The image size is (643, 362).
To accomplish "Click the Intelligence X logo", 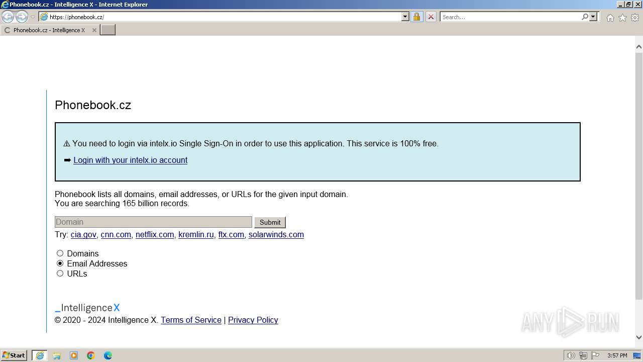I will pyautogui.click(x=87, y=308).
